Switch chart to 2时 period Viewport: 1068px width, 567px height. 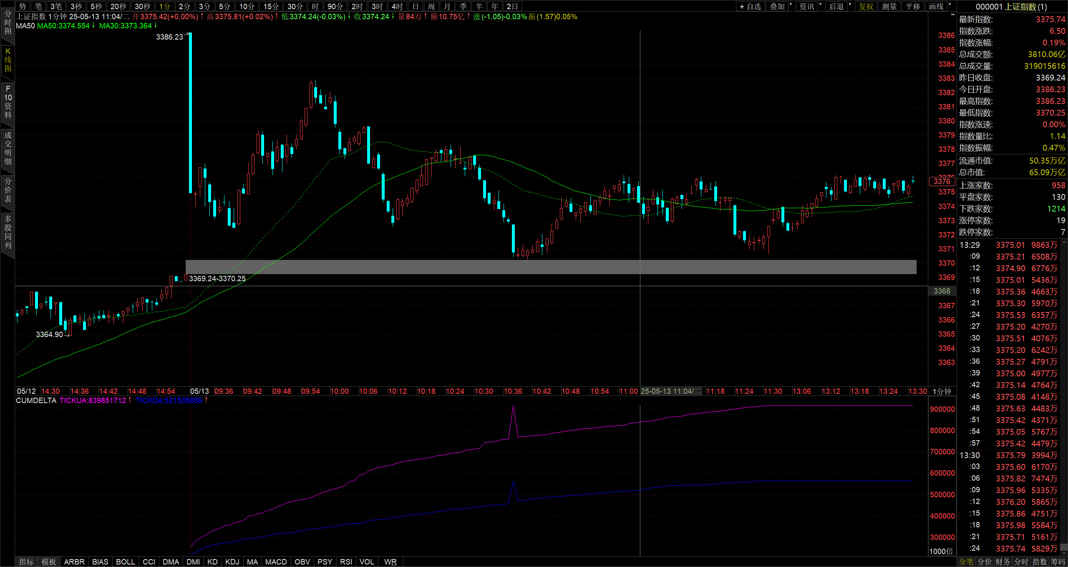(x=358, y=6)
